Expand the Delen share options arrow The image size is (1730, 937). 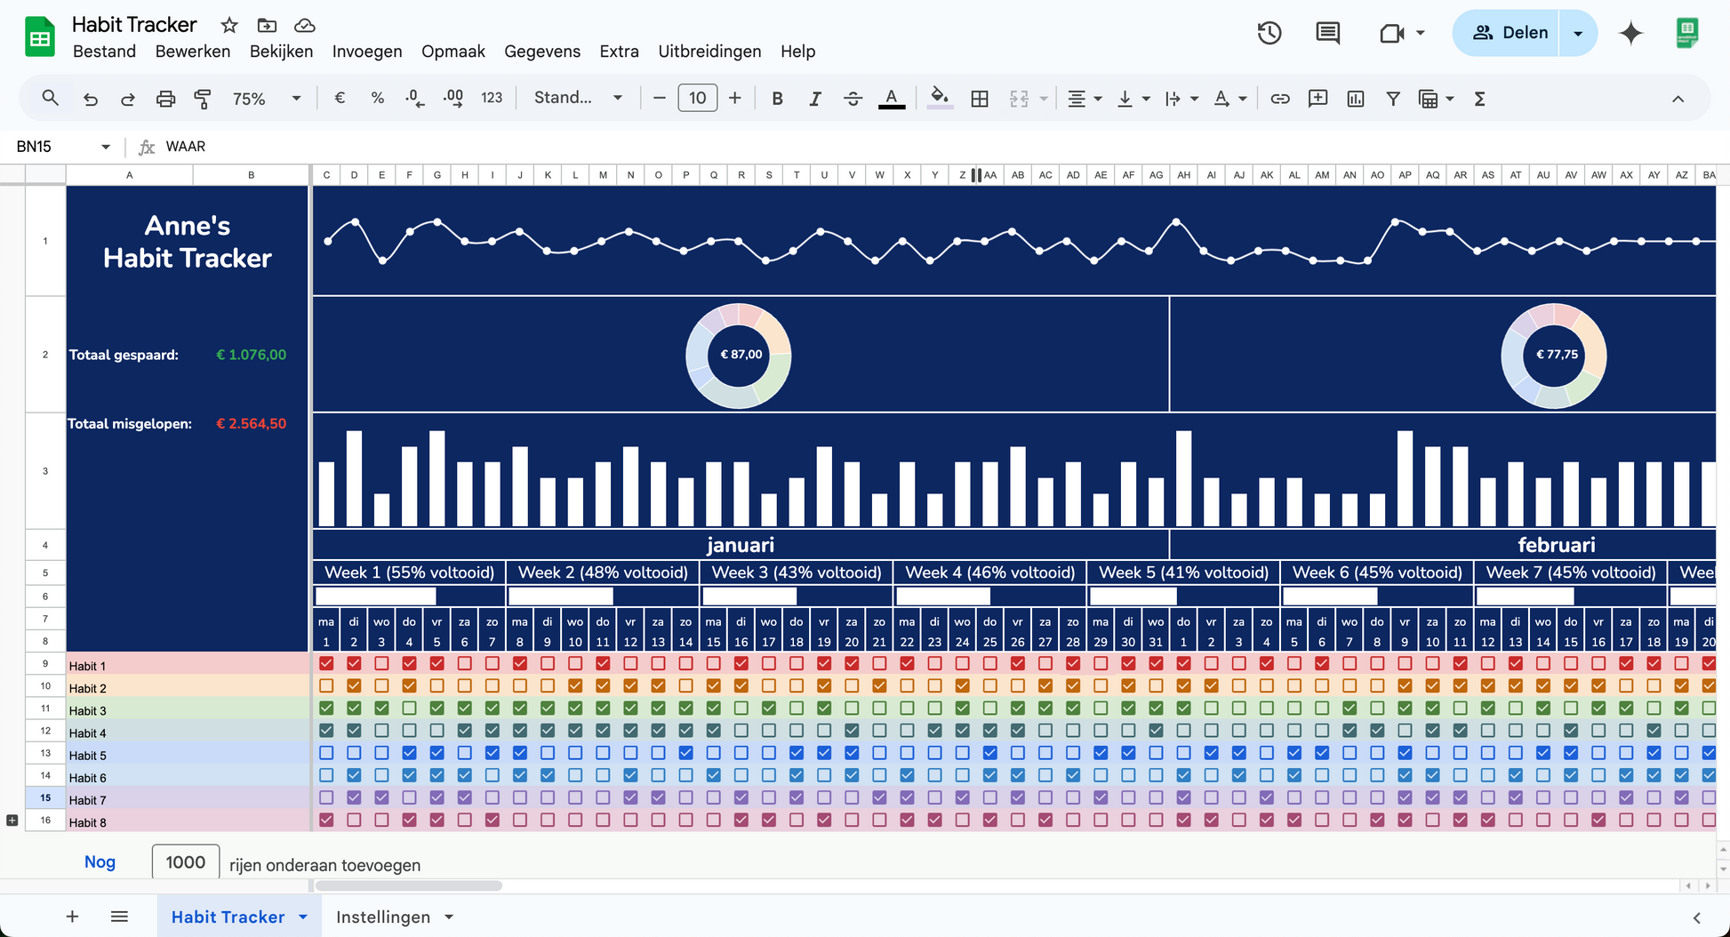tap(1578, 33)
